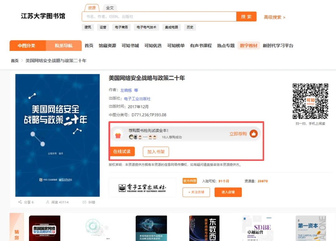Open the 可知优选 menu item
Viewport: 336px width, 241px height.
coord(153,46)
